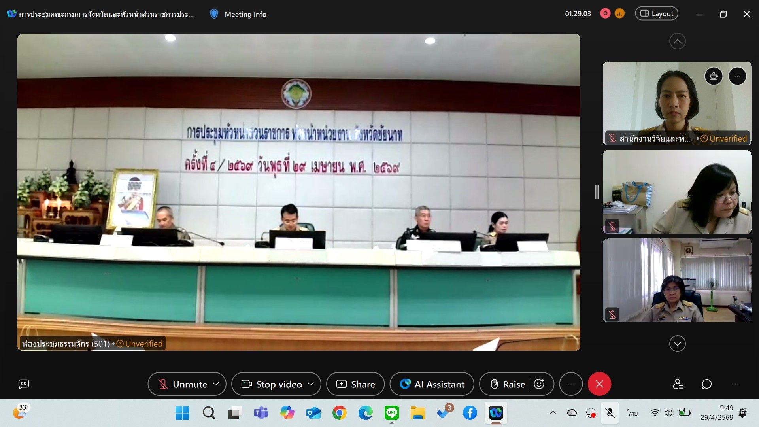Open the chat panel icon
This screenshot has height=427, width=759.
[x=706, y=384]
